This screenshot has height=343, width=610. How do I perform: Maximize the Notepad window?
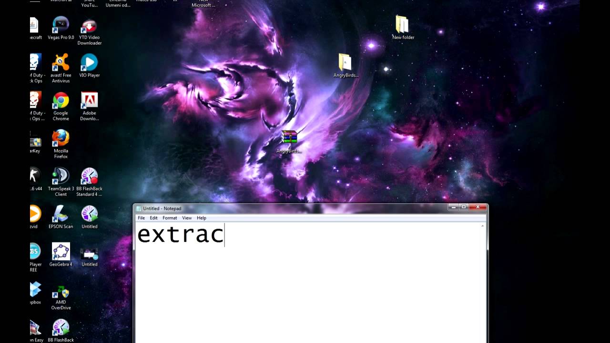click(x=463, y=207)
